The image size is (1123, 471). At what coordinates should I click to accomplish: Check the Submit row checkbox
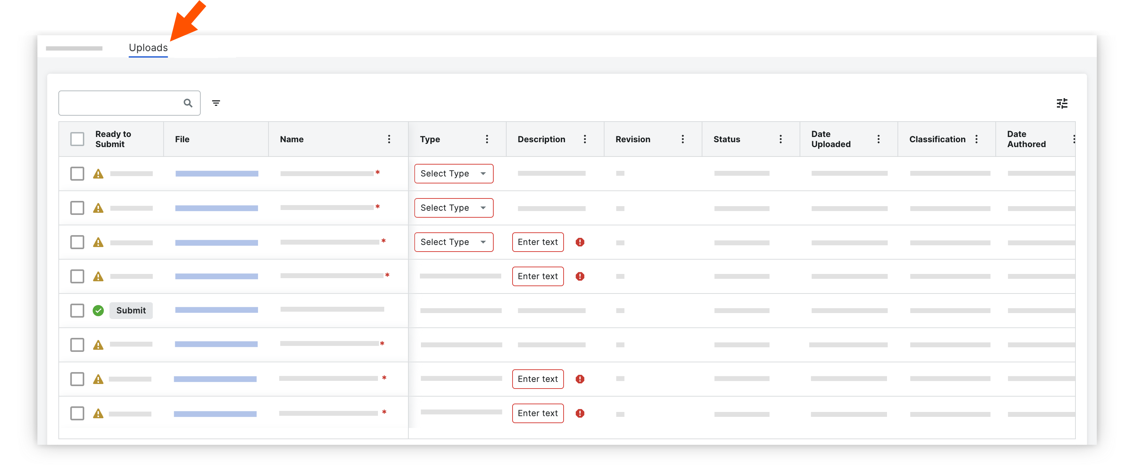point(77,311)
